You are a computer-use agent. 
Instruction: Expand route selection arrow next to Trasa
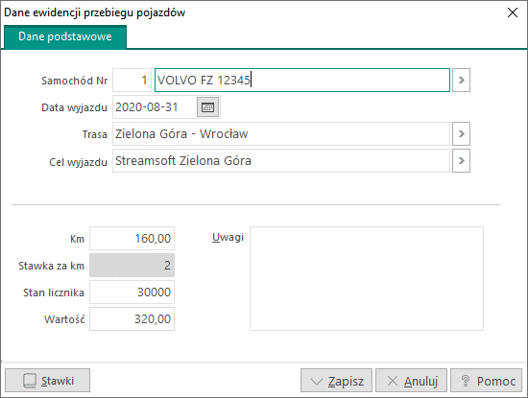tap(461, 134)
